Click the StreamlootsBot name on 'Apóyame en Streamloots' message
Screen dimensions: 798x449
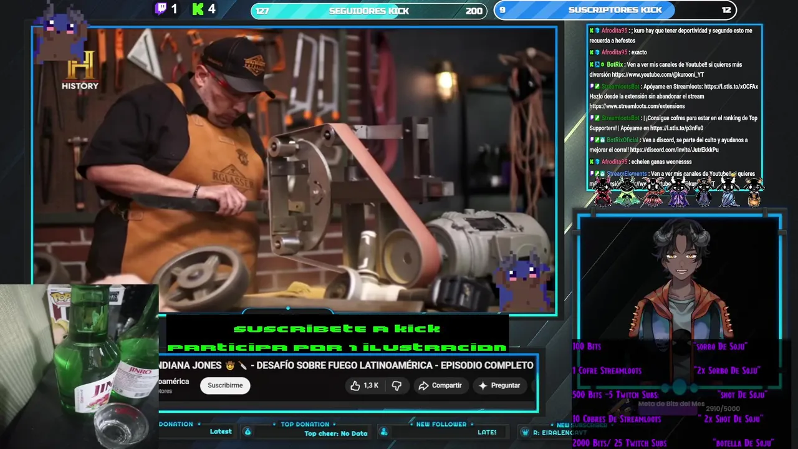[620, 87]
